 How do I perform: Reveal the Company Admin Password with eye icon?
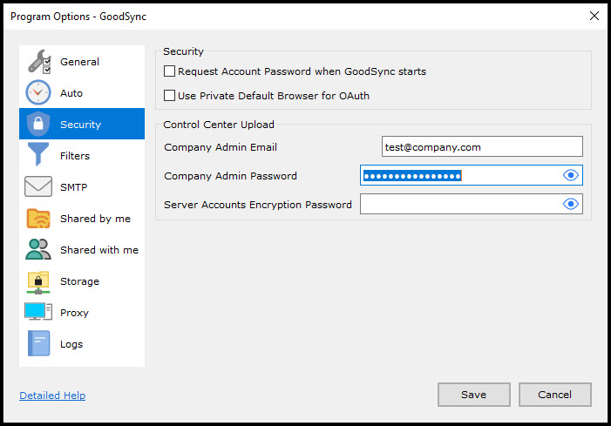coord(571,176)
